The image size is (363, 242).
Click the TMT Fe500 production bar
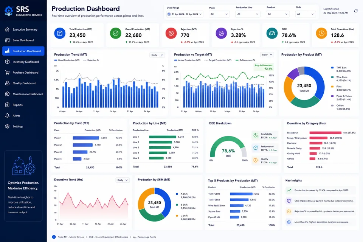[x=241, y=194]
